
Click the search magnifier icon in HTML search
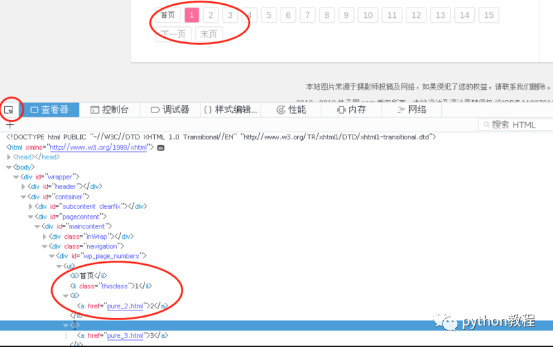pos(487,125)
